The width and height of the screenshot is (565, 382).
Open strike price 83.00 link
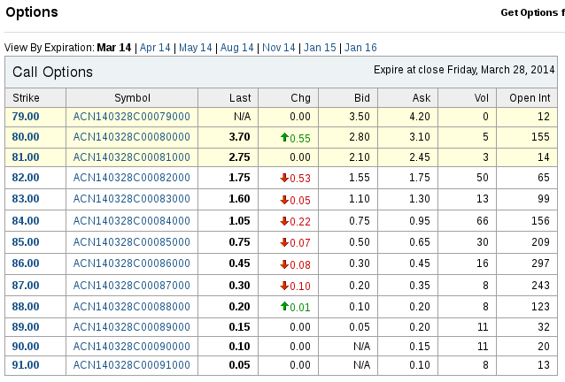tap(26, 199)
